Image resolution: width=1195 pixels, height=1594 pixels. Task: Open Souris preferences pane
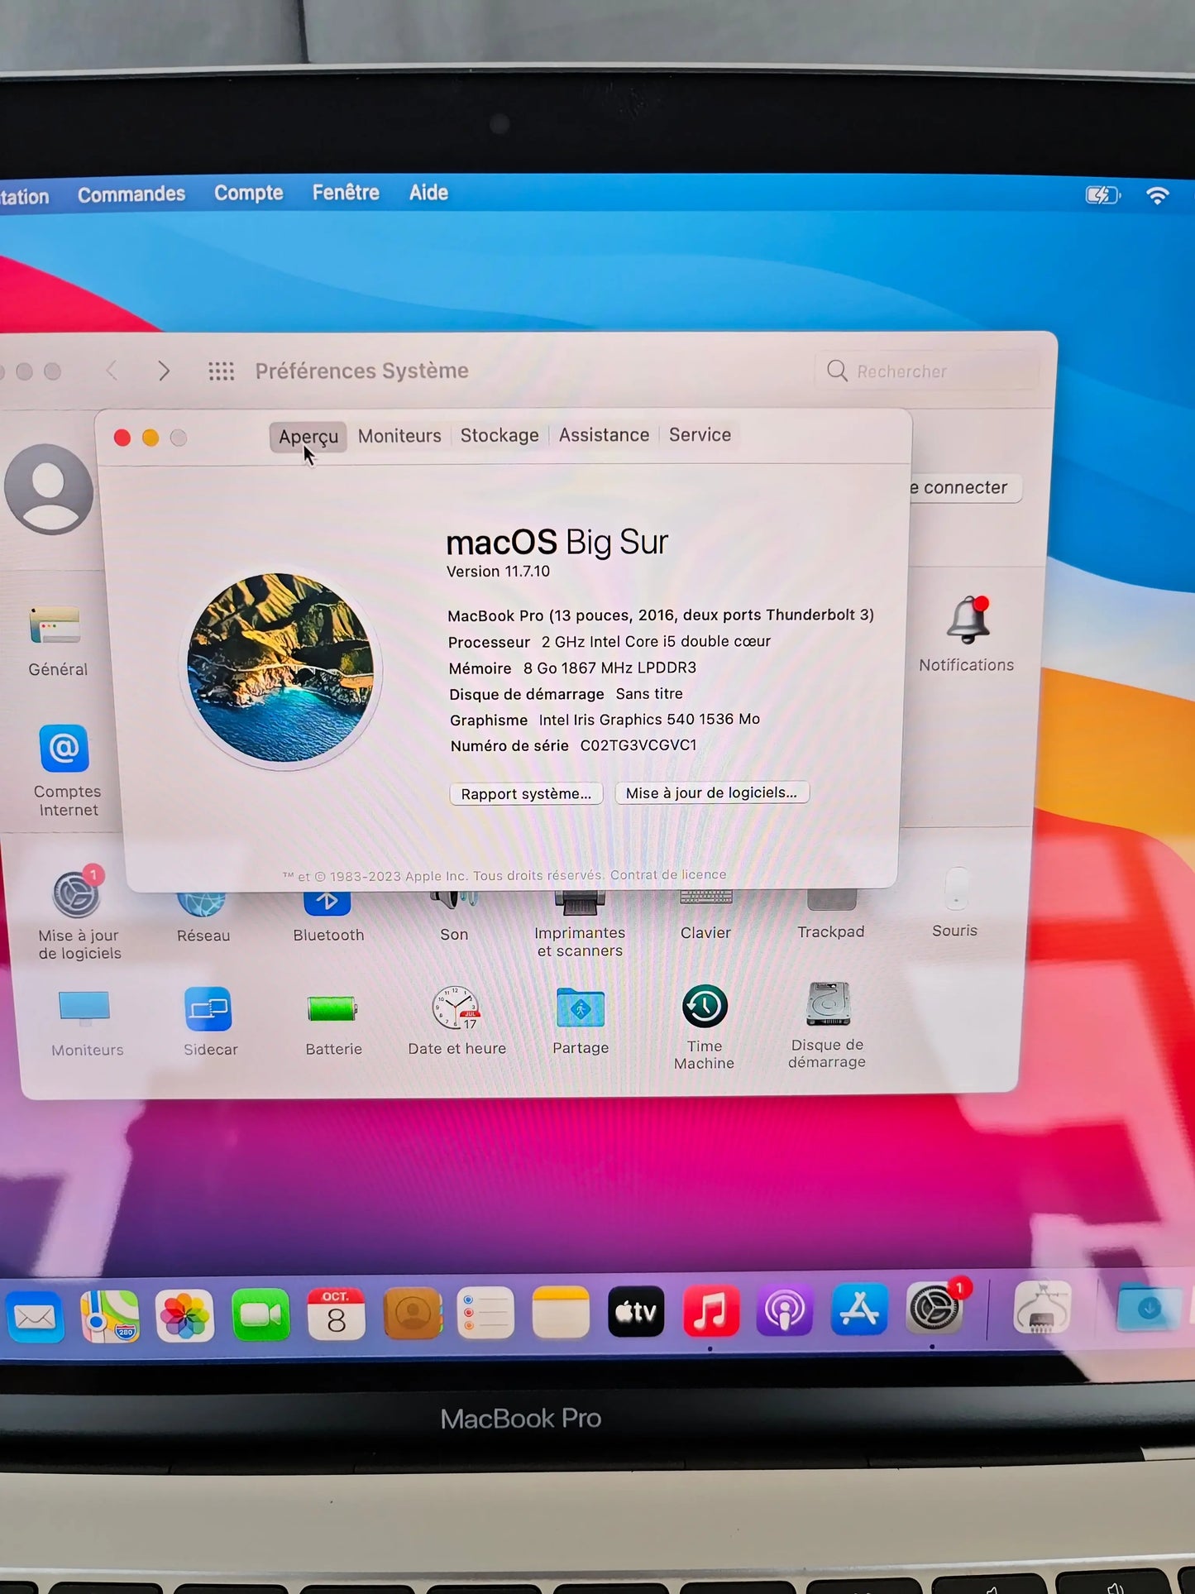tap(956, 890)
